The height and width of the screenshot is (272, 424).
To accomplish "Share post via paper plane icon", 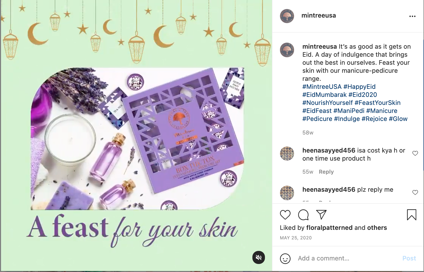I will pos(321,215).
